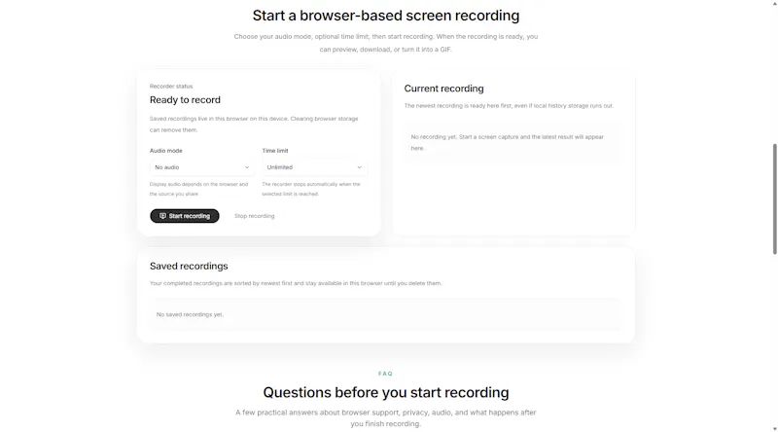Click 'Start a browser-based screen recording' heading
The height and width of the screenshot is (432, 778).
point(386,16)
